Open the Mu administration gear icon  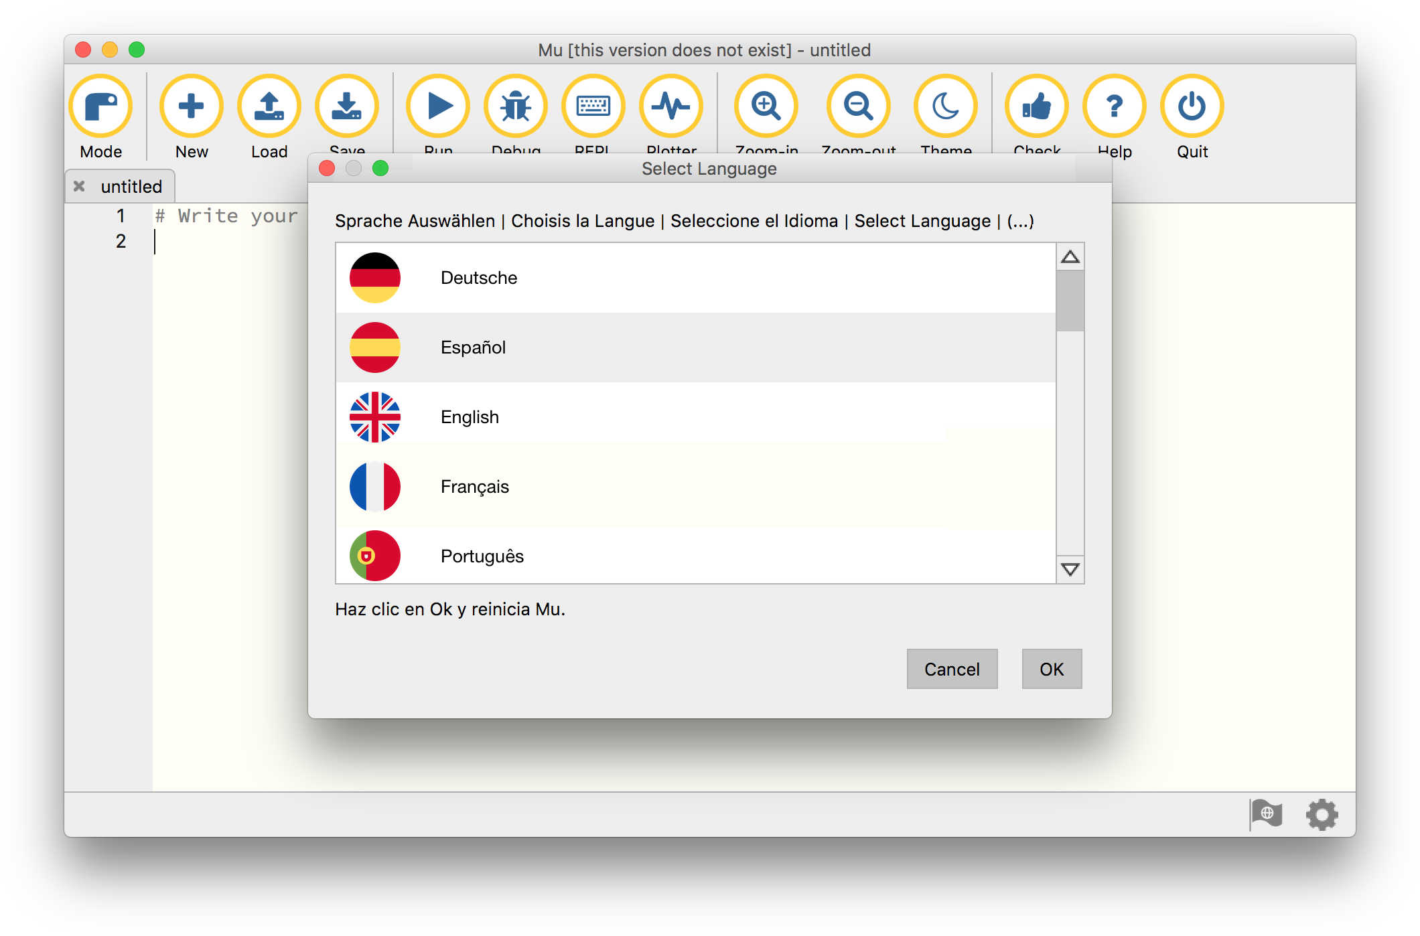pos(1322,814)
